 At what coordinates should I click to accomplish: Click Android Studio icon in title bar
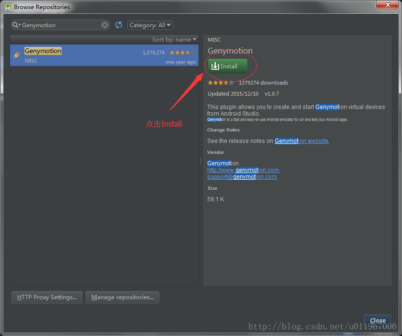(8, 7)
